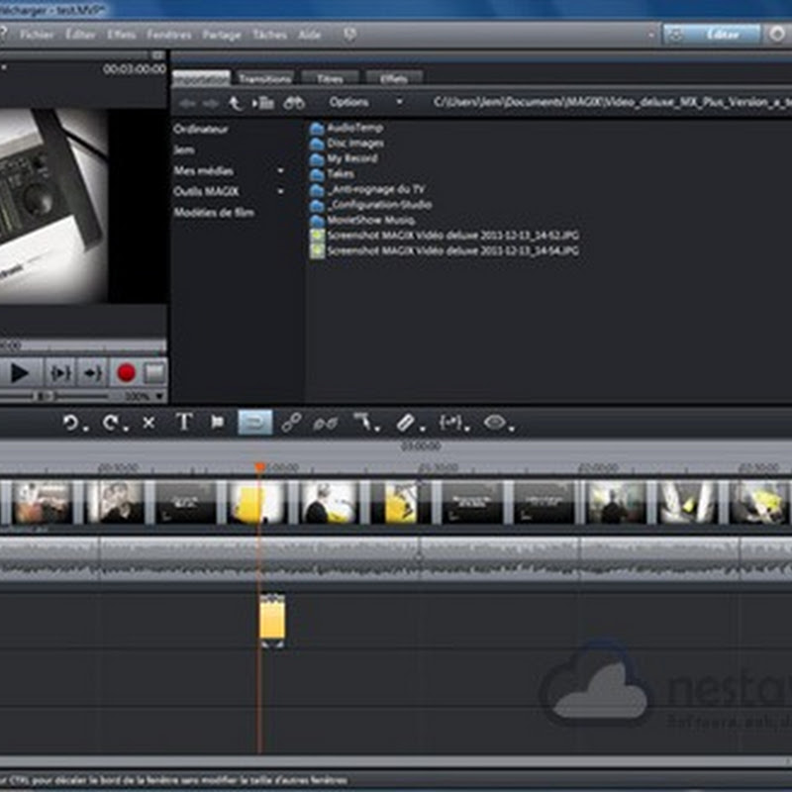Click Ordinateur in the media sidebar
This screenshot has width=792, height=792.
(x=198, y=129)
